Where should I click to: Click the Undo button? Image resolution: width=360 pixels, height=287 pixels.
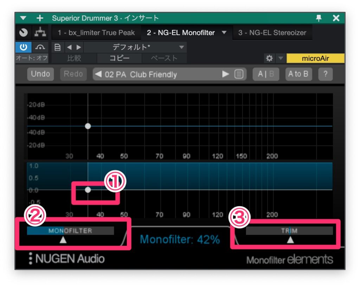40,74
